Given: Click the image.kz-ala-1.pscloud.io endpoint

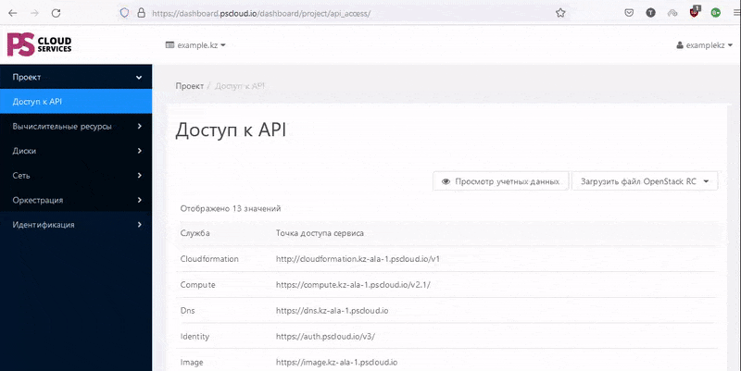Looking at the screenshot, I should point(336,363).
